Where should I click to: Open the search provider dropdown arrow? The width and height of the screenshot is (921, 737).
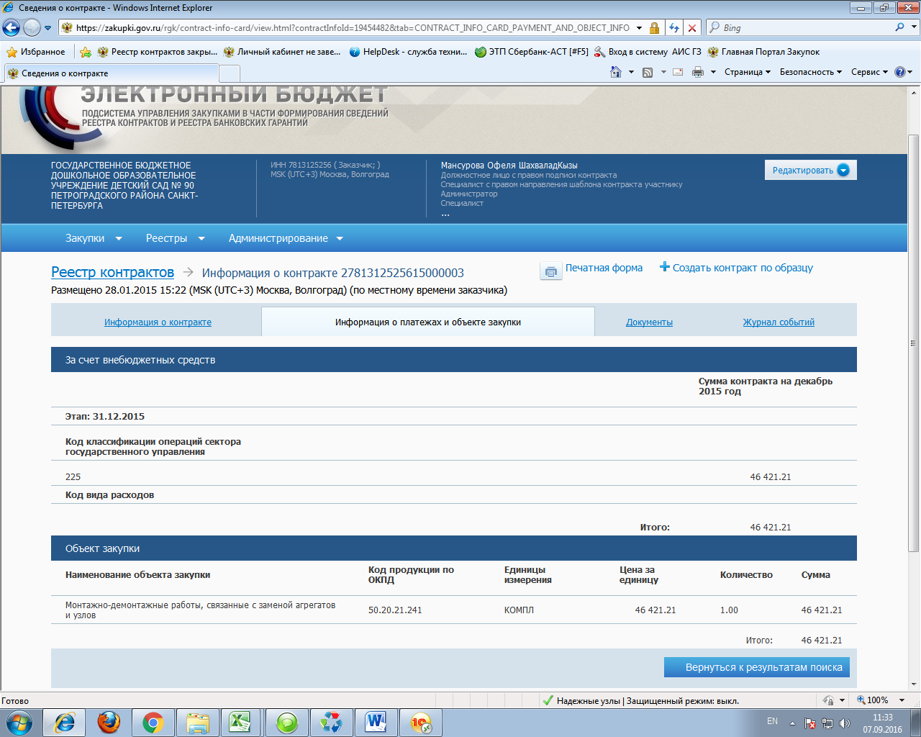click(x=915, y=27)
